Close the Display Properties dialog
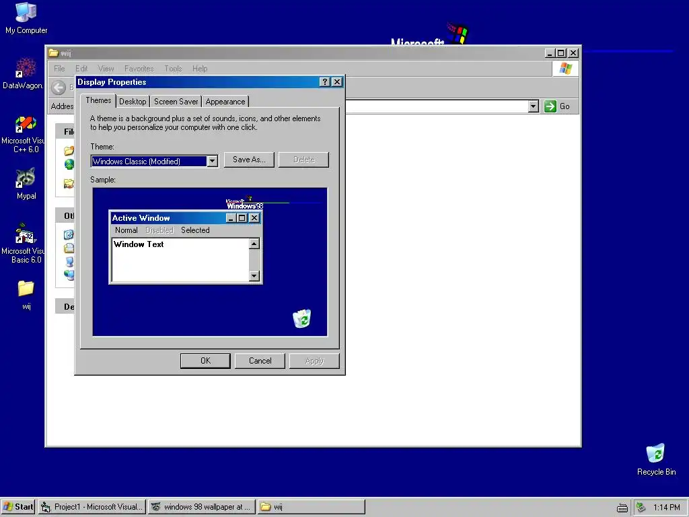This screenshot has height=517, width=689. [x=337, y=81]
